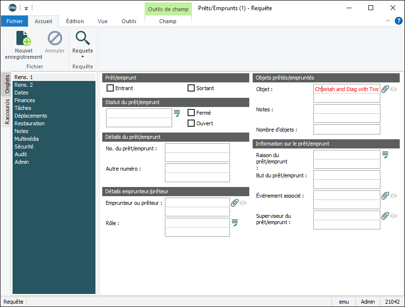Open the lookup list icon for Rôle

click(235, 222)
